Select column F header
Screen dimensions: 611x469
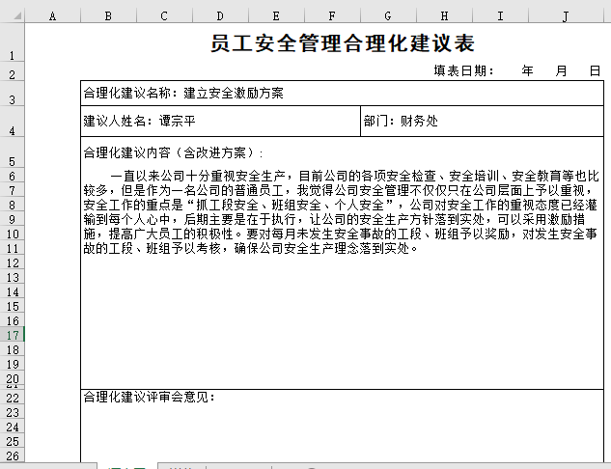click(332, 15)
